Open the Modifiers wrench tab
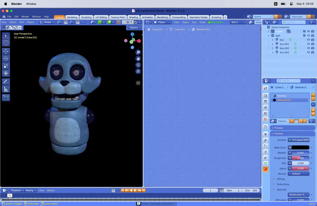Screen dimensions: 317x206 tap(266, 140)
